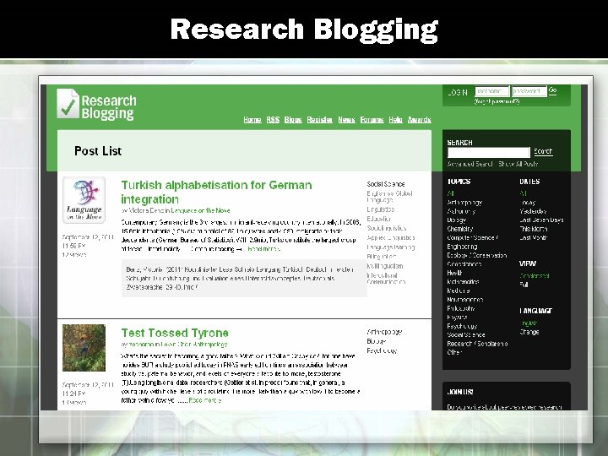Filter posts by Social Science topic in sidebar

pos(466,334)
